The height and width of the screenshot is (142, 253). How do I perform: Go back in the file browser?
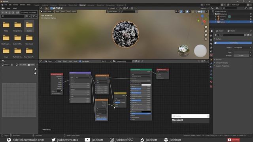3,13
